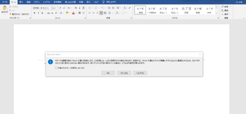Increase indent in paragraph group
246x114 pixels.
[113, 8]
